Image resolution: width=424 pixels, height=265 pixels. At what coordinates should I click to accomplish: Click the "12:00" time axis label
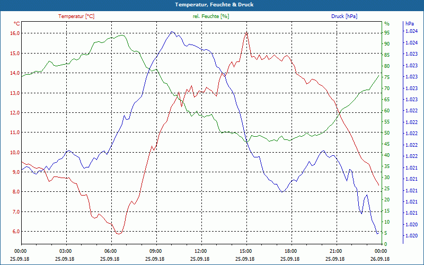pos(201,251)
